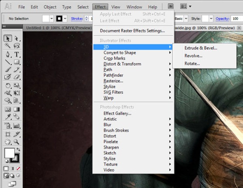Select the Direct Selection tool (white arrow)
Screen dimensions: 243x188
[x=17, y=38]
